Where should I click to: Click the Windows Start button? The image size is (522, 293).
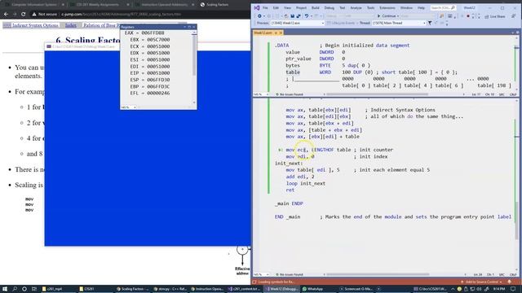click(5, 289)
